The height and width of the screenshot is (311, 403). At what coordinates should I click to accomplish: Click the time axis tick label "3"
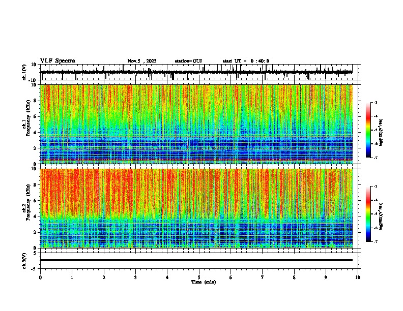click(135, 277)
